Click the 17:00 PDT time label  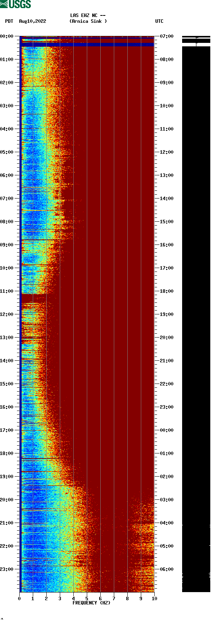click(7, 430)
